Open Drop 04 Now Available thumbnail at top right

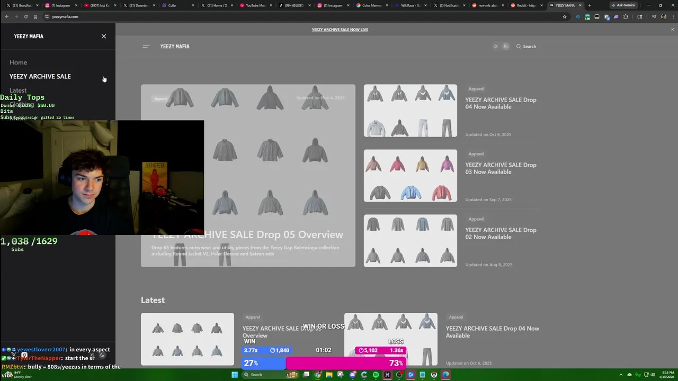411,111
